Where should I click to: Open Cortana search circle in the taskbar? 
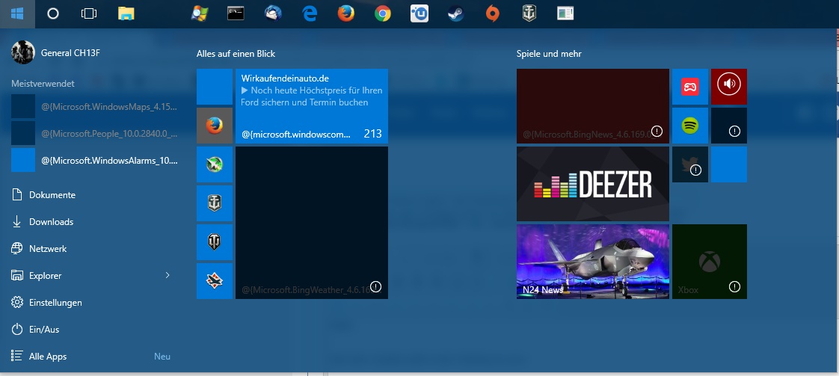click(x=53, y=14)
